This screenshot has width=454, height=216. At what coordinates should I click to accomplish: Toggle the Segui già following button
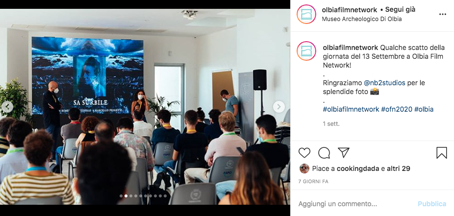click(400, 9)
